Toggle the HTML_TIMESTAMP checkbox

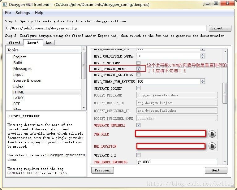point(138,63)
